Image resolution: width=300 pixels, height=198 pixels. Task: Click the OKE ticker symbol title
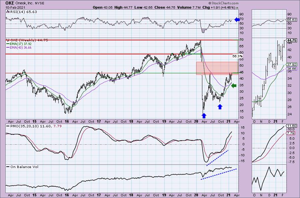[x=10, y=3]
